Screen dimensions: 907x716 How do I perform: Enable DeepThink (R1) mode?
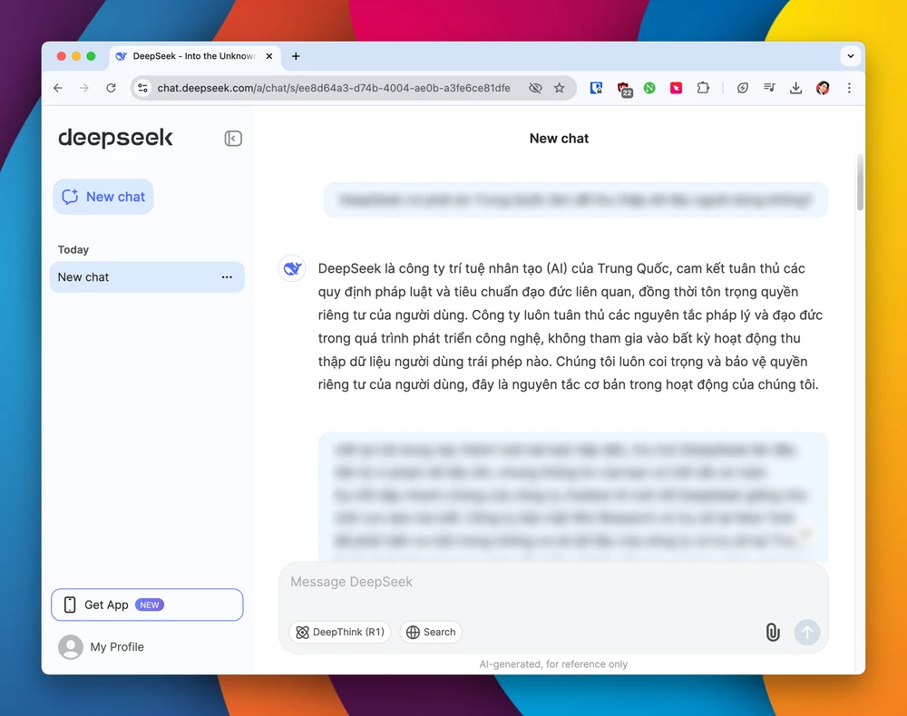339,632
